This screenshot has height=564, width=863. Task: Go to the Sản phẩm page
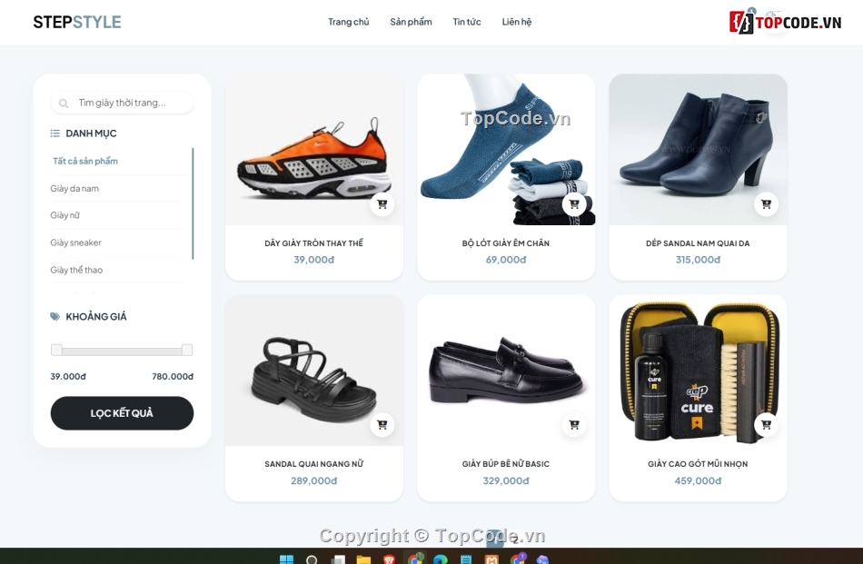pyautogui.click(x=411, y=22)
